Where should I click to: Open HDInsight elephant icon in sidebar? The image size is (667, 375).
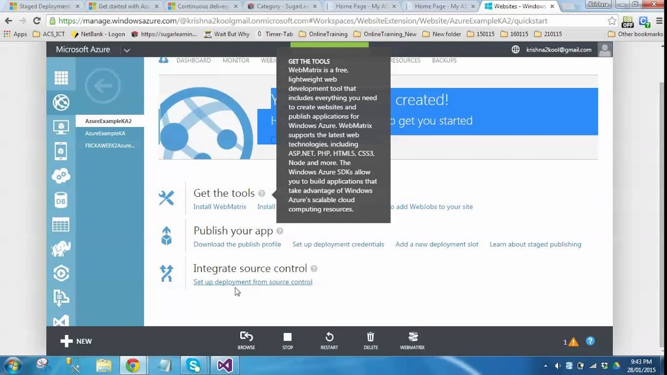coord(61,249)
